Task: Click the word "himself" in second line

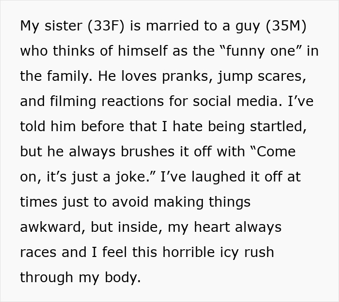Action: pos(142,51)
